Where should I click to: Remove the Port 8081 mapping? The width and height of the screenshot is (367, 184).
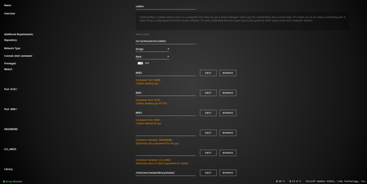point(228,113)
